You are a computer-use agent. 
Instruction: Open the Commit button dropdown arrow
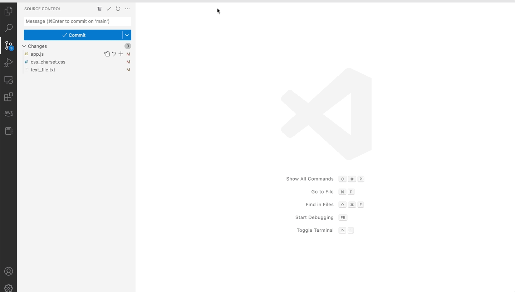tap(127, 35)
